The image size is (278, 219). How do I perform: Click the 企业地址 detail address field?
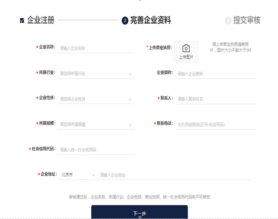click(174, 175)
